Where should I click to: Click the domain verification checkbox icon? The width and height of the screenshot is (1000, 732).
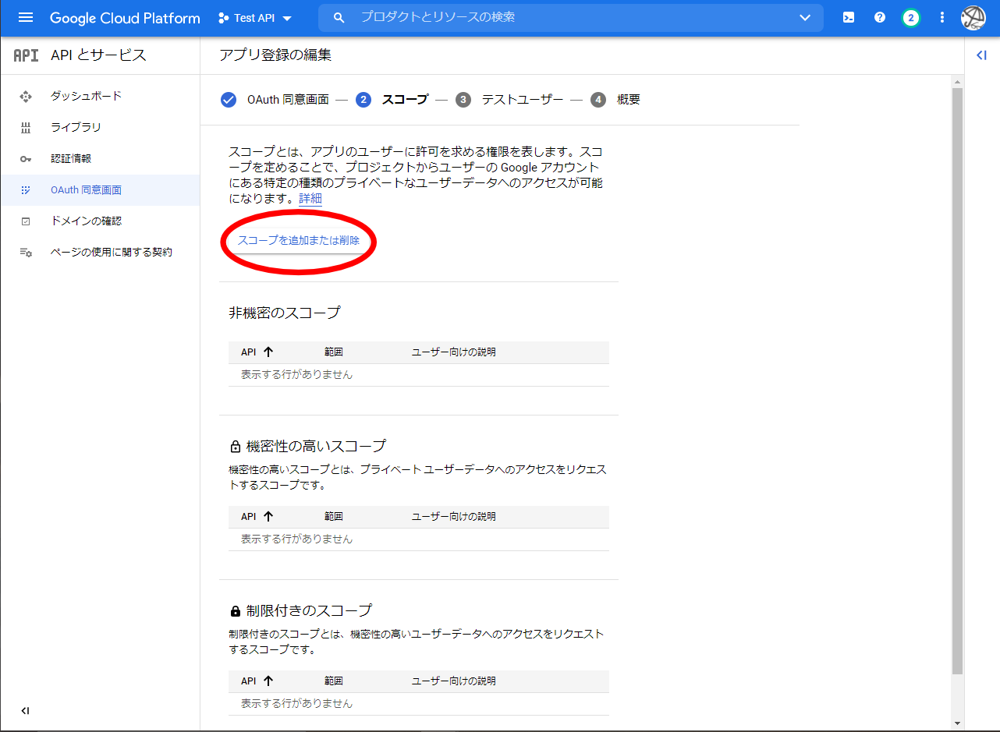pyautogui.click(x=26, y=221)
